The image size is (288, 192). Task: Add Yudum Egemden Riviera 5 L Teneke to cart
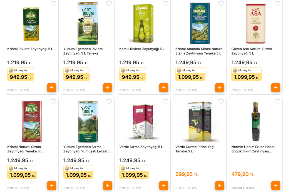(x=108, y=88)
